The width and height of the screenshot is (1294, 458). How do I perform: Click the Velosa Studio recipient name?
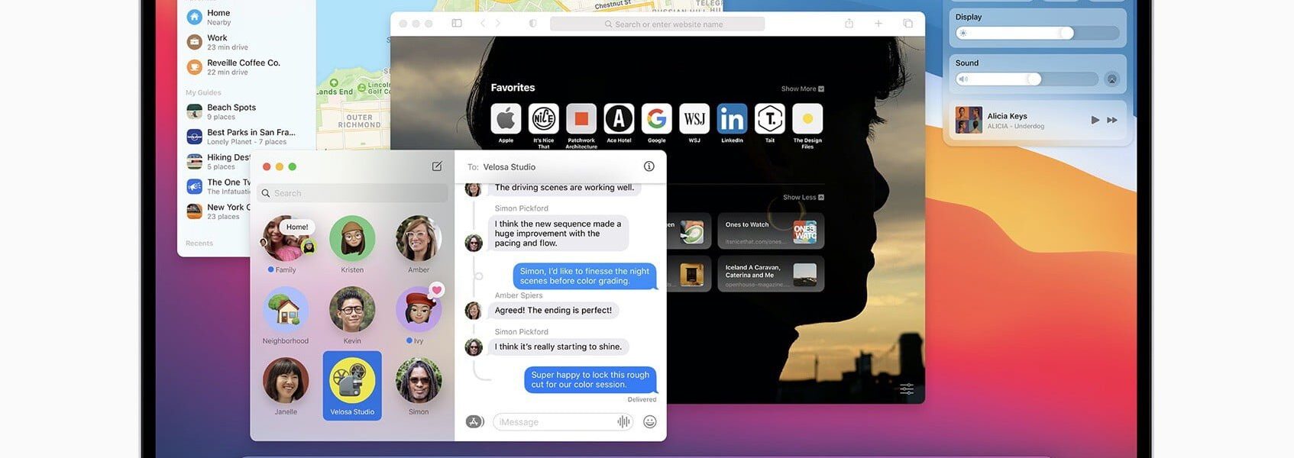pyautogui.click(x=509, y=166)
